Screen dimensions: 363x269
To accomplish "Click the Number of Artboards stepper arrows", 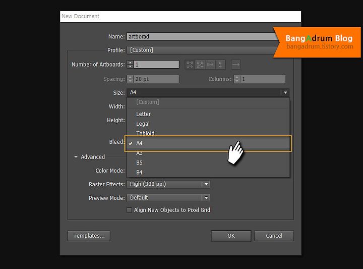I will 130,65.
